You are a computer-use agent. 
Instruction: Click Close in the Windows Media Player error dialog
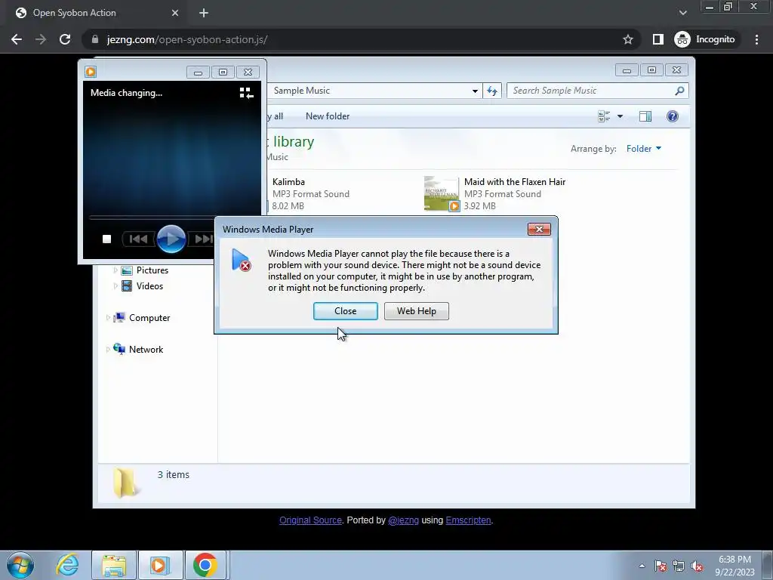click(345, 311)
